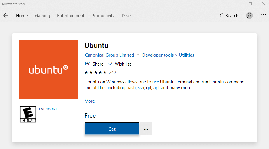The width and height of the screenshot is (269, 149).
Task: Go back using the back arrow
Action: point(6,16)
